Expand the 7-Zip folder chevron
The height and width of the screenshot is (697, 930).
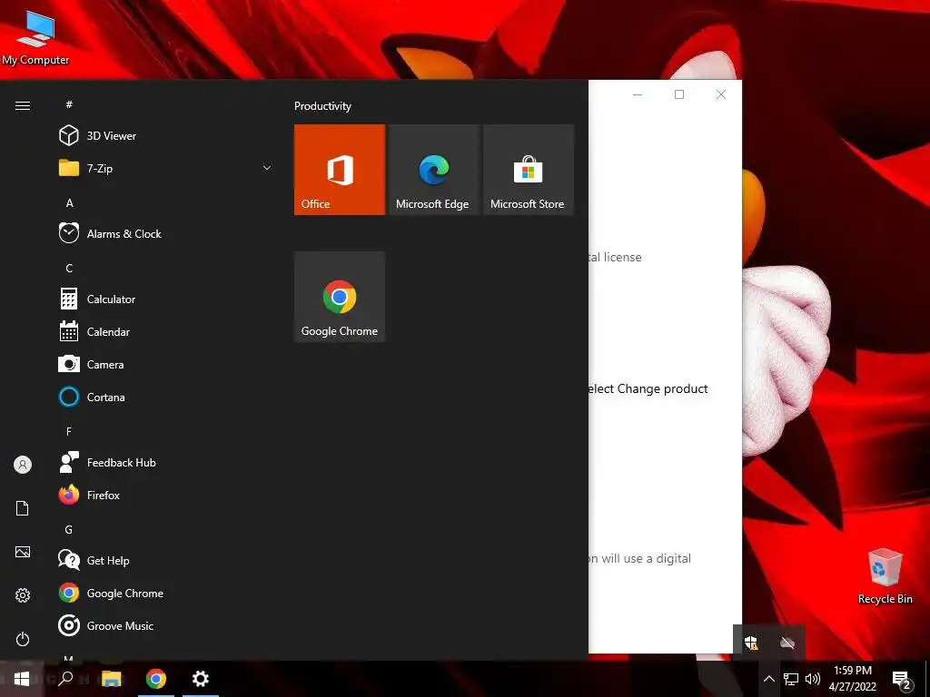pyautogui.click(x=267, y=168)
